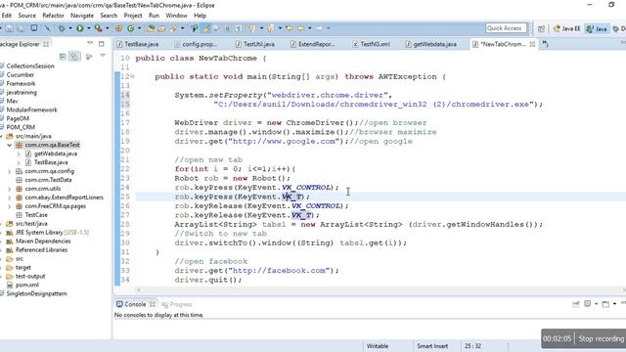The width and height of the screenshot is (626, 352).
Task: Open the Search menu
Action: tap(109, 16)
